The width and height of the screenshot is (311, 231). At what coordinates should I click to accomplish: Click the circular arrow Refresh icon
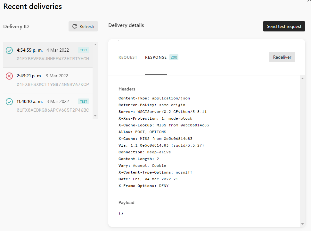click(x=75, y=26)
